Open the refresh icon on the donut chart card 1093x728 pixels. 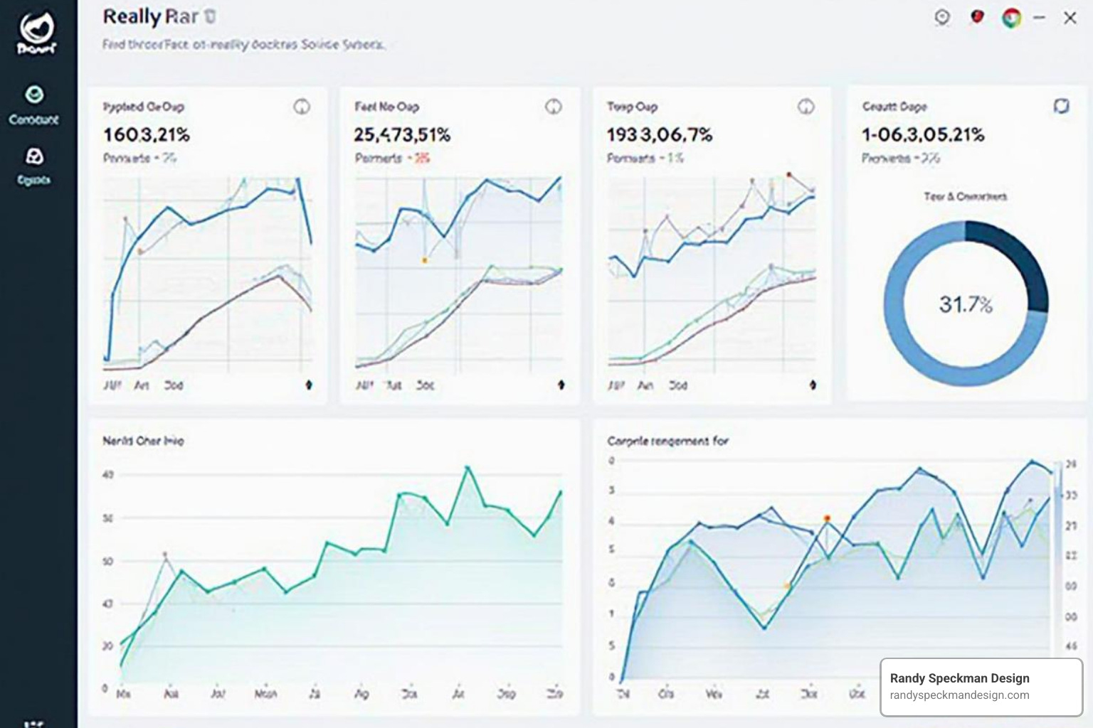coord(1062,107)
